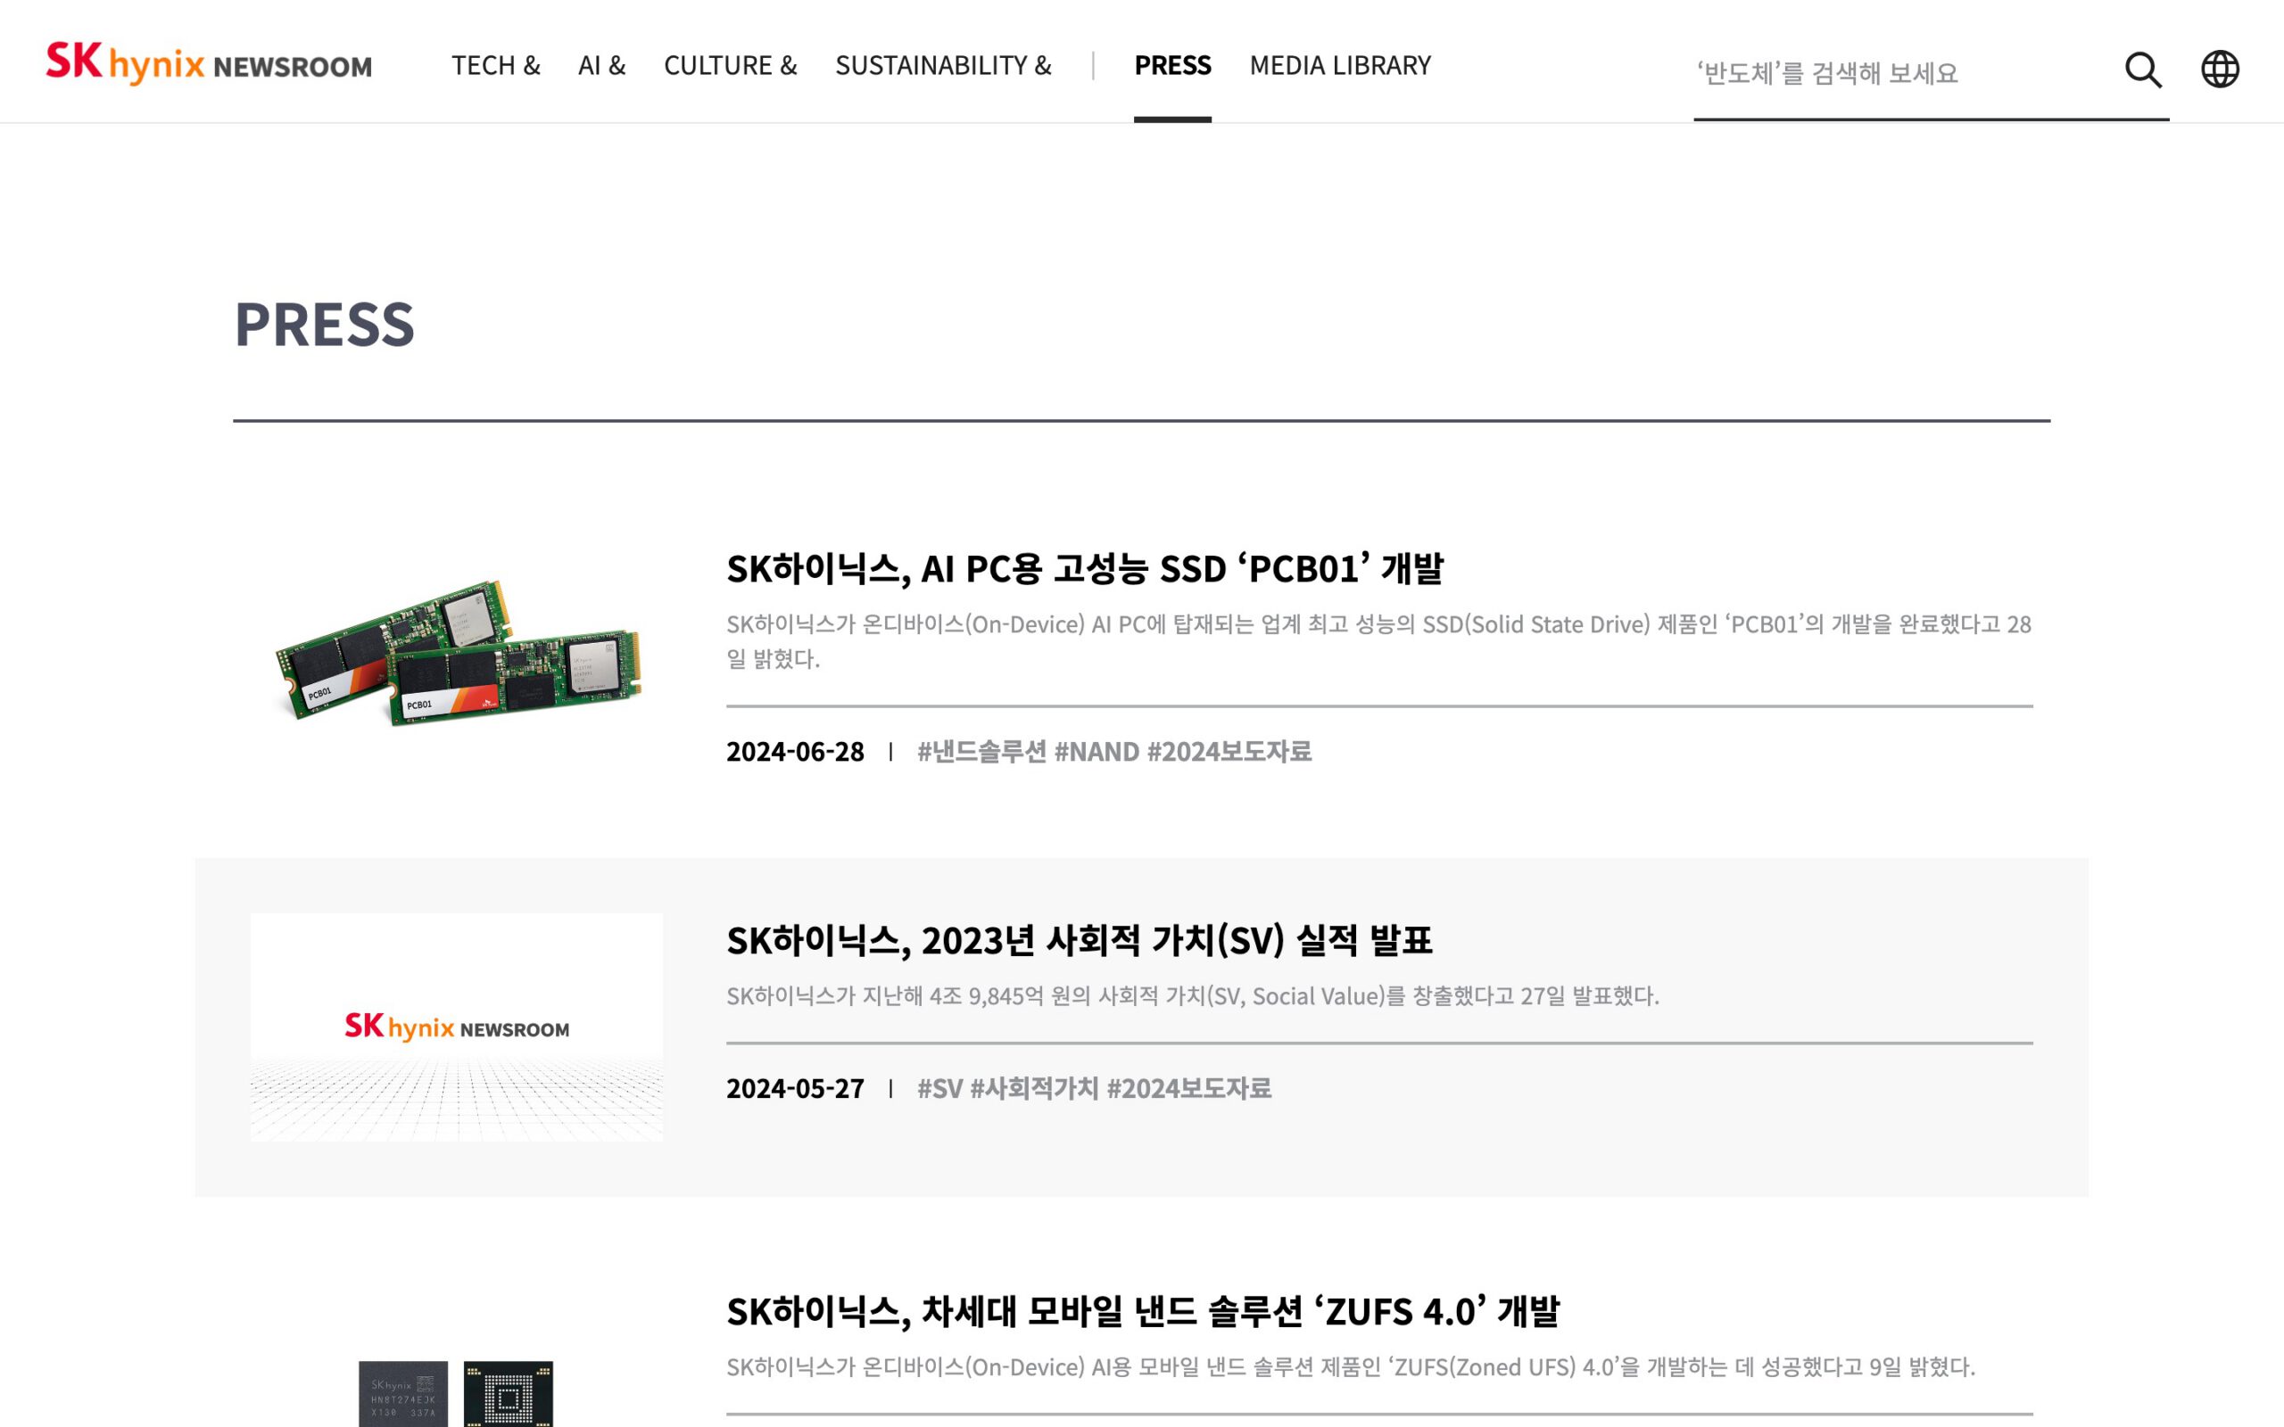
Task: Click the SK hynix Newsroom logo
Action: (209, 64)
